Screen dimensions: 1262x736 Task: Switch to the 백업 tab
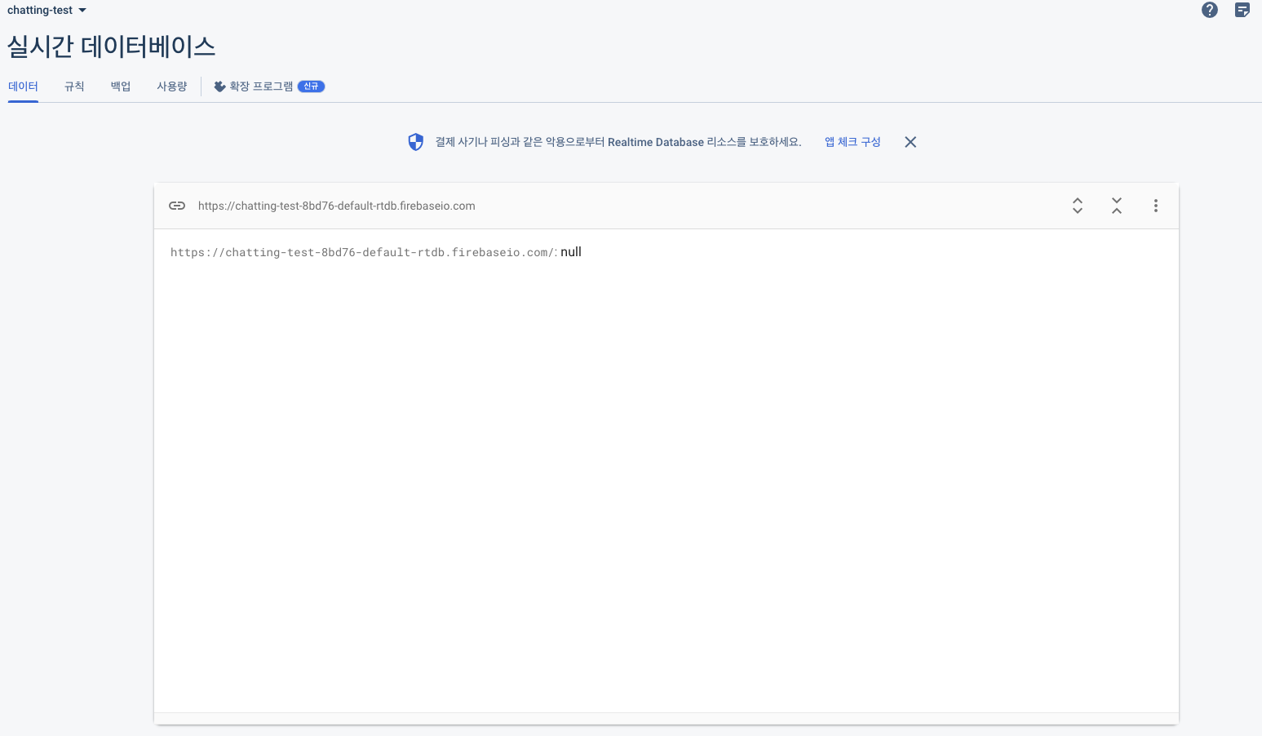pyautogui.click(x=121, y=86)
